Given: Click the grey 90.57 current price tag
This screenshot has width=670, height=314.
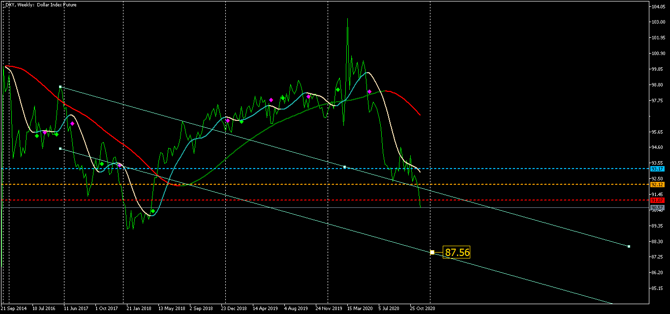Looking at the screenshot, I should click(657, 208).
